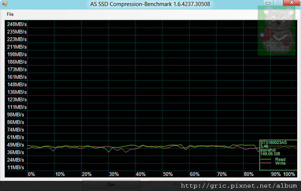
Task: Click the 36MB/s axis label
Action: tap(15, 152)
